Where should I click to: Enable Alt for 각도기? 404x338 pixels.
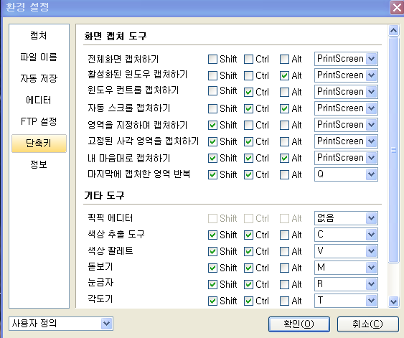click(284, 301)
